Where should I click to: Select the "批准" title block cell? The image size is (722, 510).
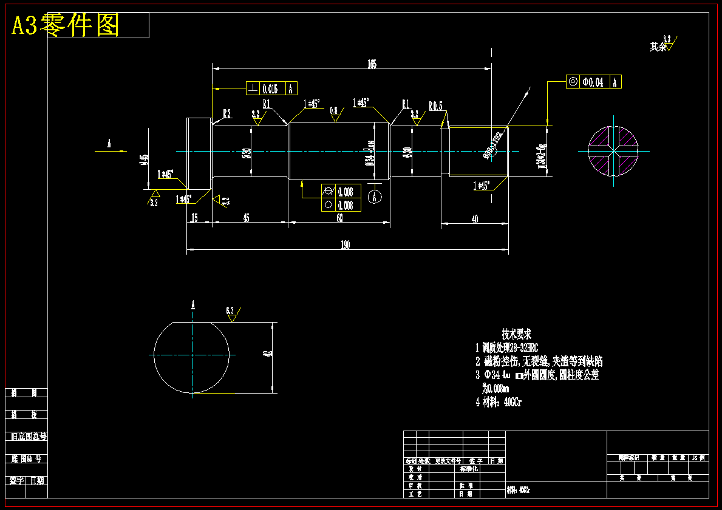(466, 486)
